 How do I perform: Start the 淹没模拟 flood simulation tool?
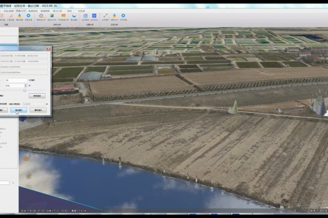(x=74, y=16)
